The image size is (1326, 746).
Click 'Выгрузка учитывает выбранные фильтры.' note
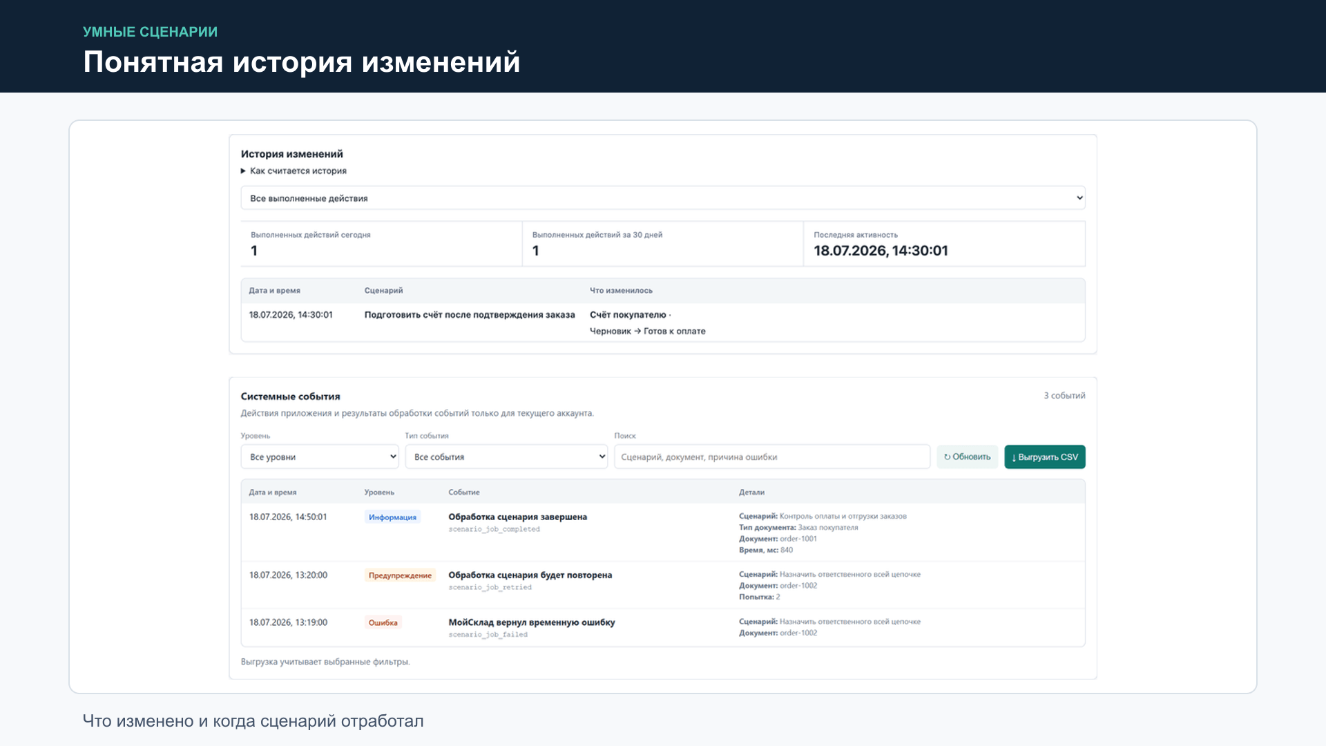325,662
